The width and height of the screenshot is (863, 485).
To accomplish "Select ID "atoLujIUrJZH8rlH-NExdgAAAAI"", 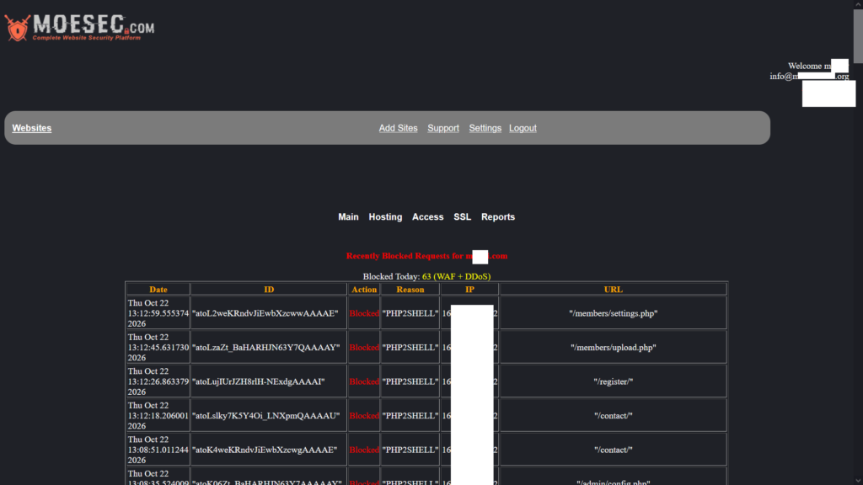I will click(x=259, y=381).
